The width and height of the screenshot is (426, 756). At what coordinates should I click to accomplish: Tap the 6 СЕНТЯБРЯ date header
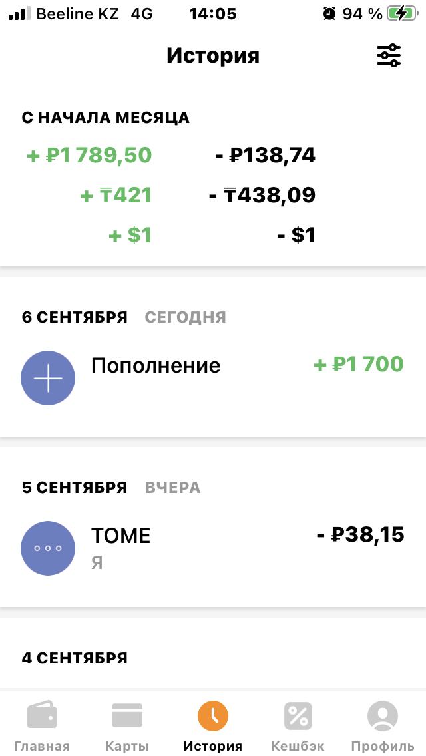(75, 317)
